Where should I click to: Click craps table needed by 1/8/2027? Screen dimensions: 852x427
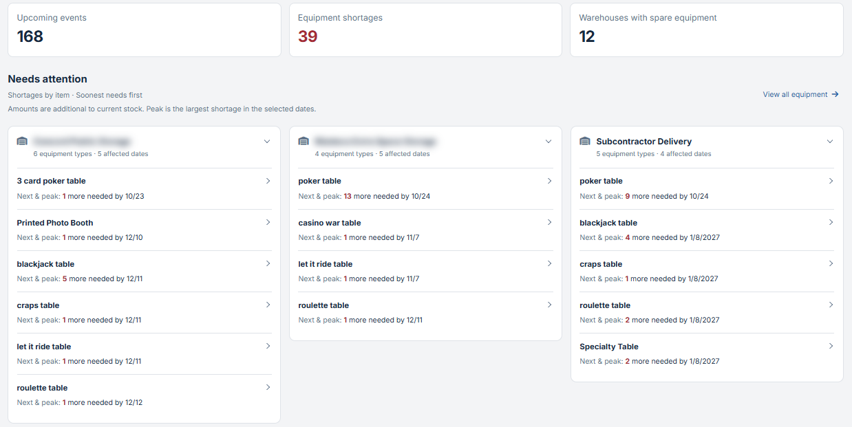point(707,271)
